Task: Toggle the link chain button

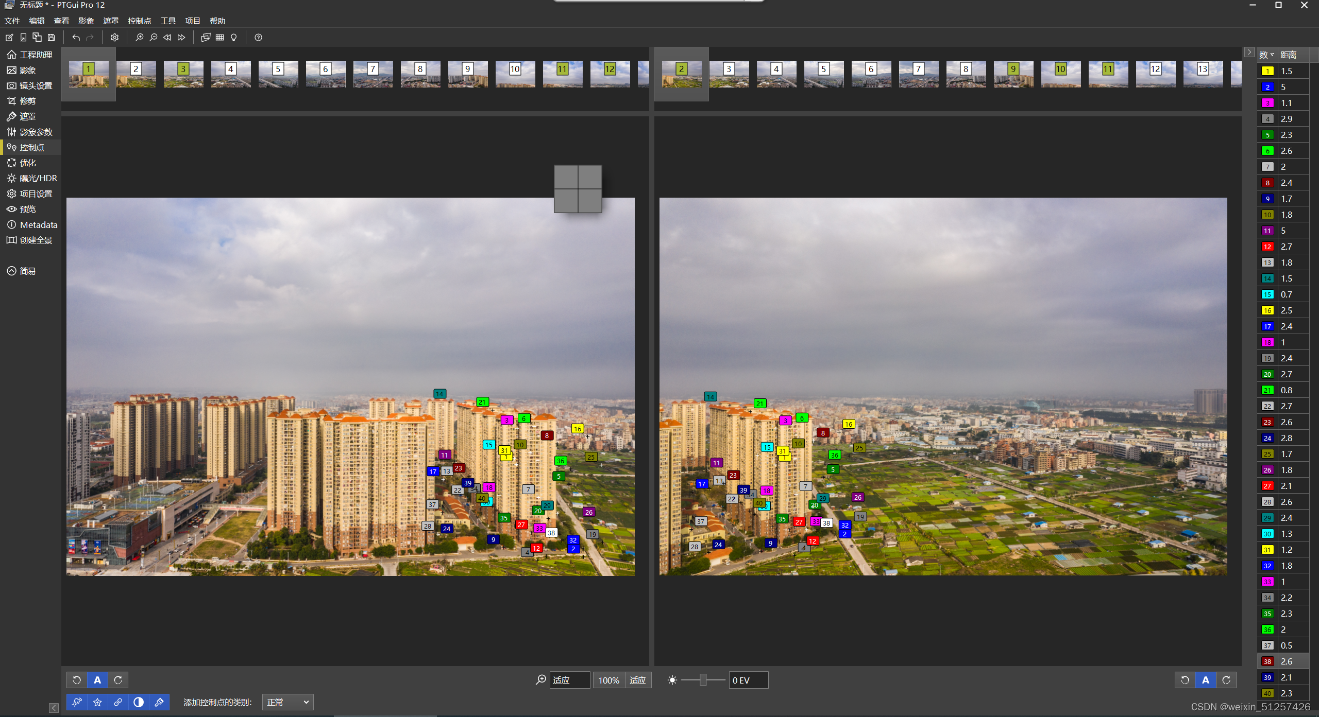Action: [x=118, y=702]
